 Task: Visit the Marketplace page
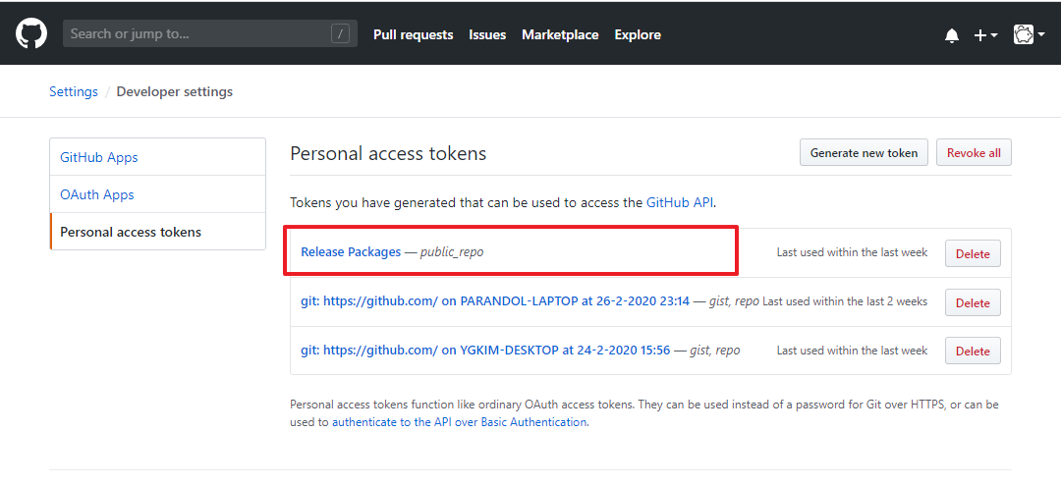tap(560, 34)
